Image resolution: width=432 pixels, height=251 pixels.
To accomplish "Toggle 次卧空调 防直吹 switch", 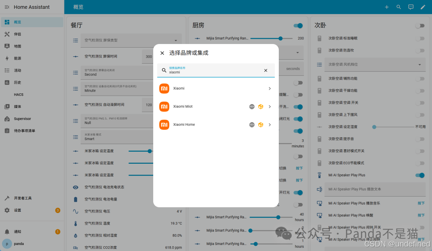I will (x=420, y=50).
